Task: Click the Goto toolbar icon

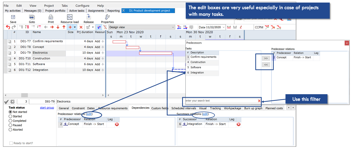Action: pyautogui.click(x=32, y=17)
